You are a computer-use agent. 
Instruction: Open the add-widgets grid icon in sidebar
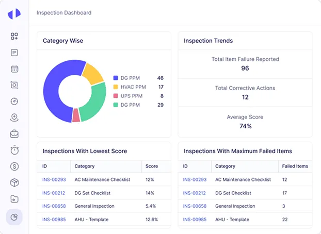14,36
